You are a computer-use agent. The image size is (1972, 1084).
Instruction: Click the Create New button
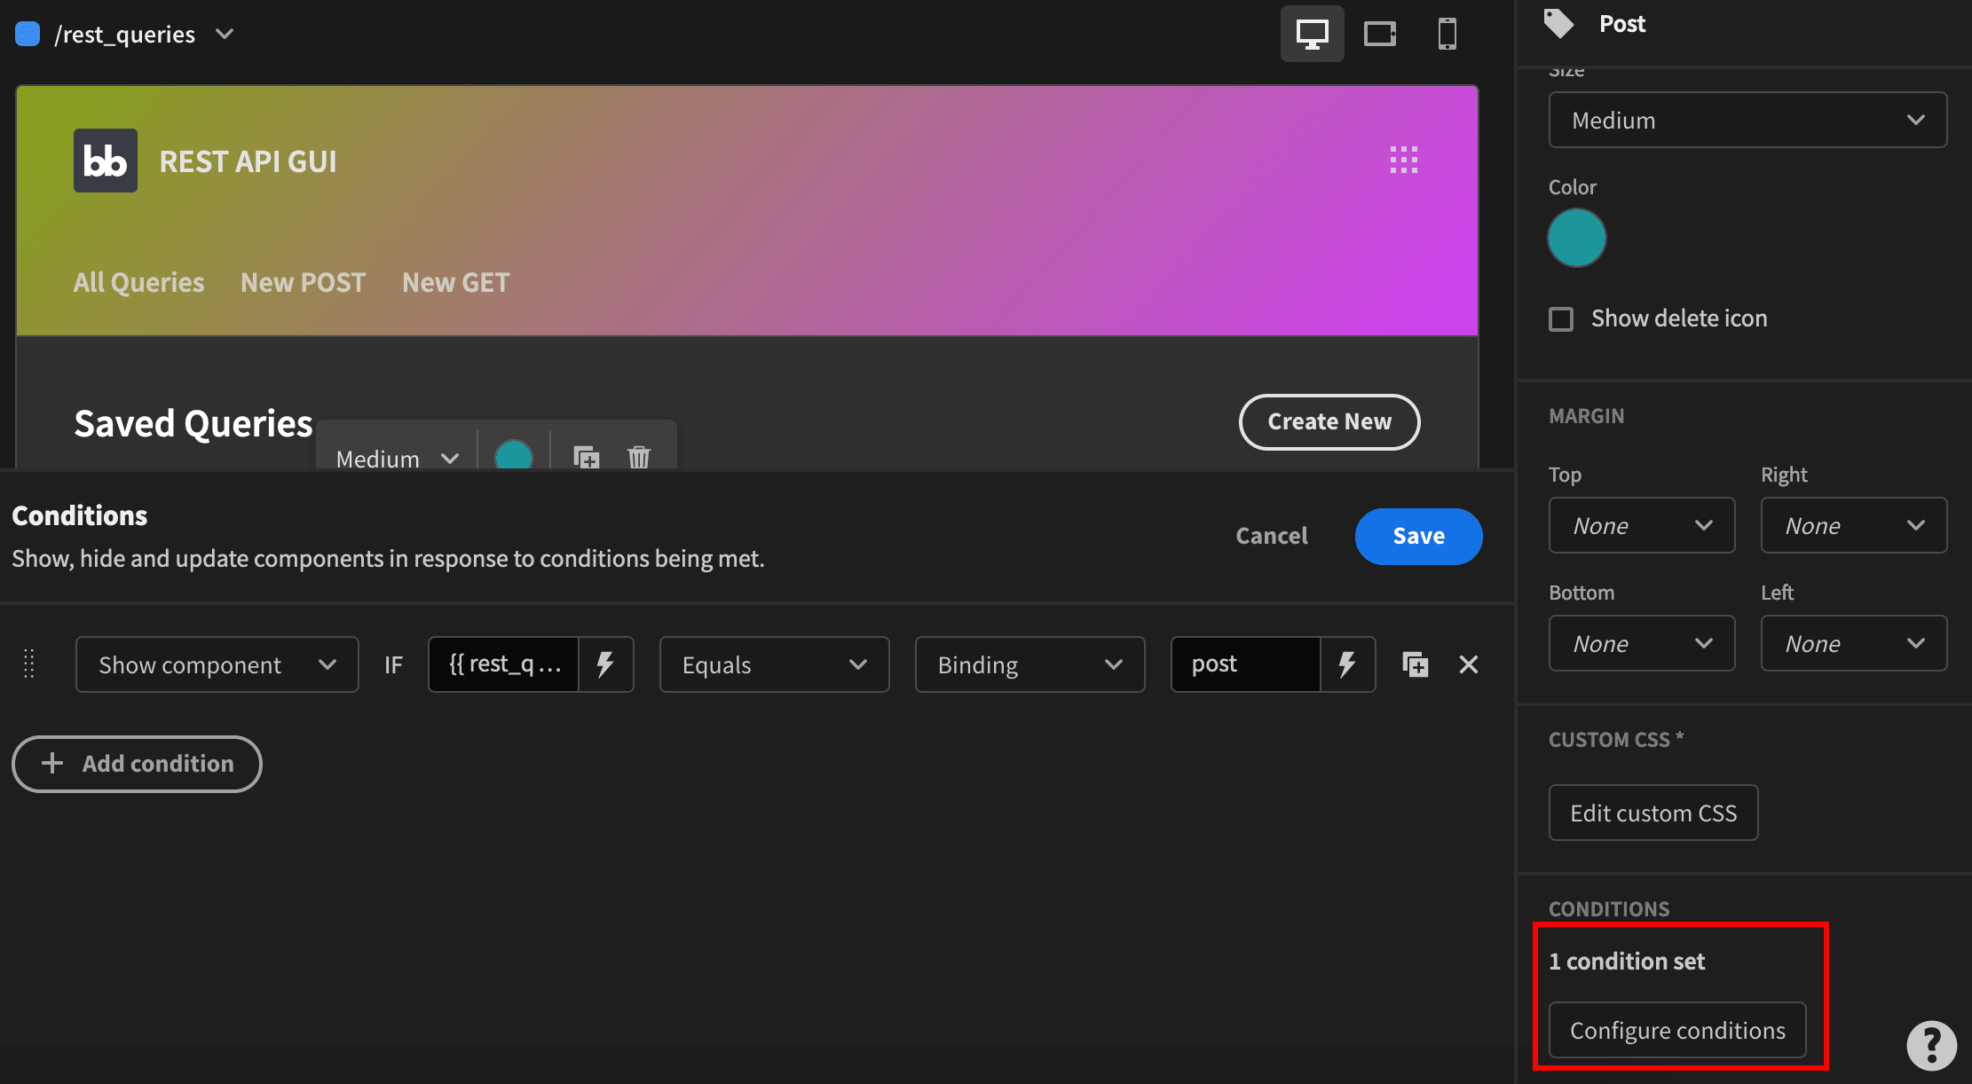coord(1329,421)
